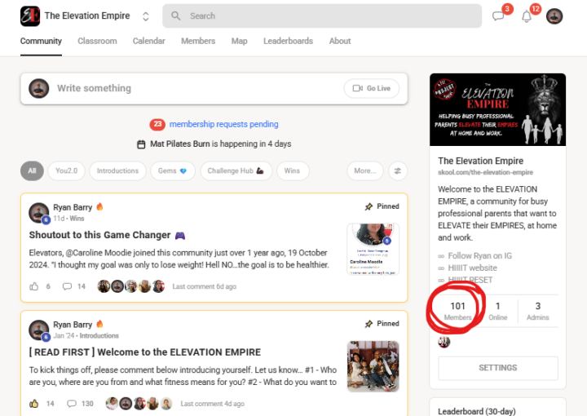
Task: Open Leaderboard (30-day) panel heading
Action: click(x=477, y=411)
